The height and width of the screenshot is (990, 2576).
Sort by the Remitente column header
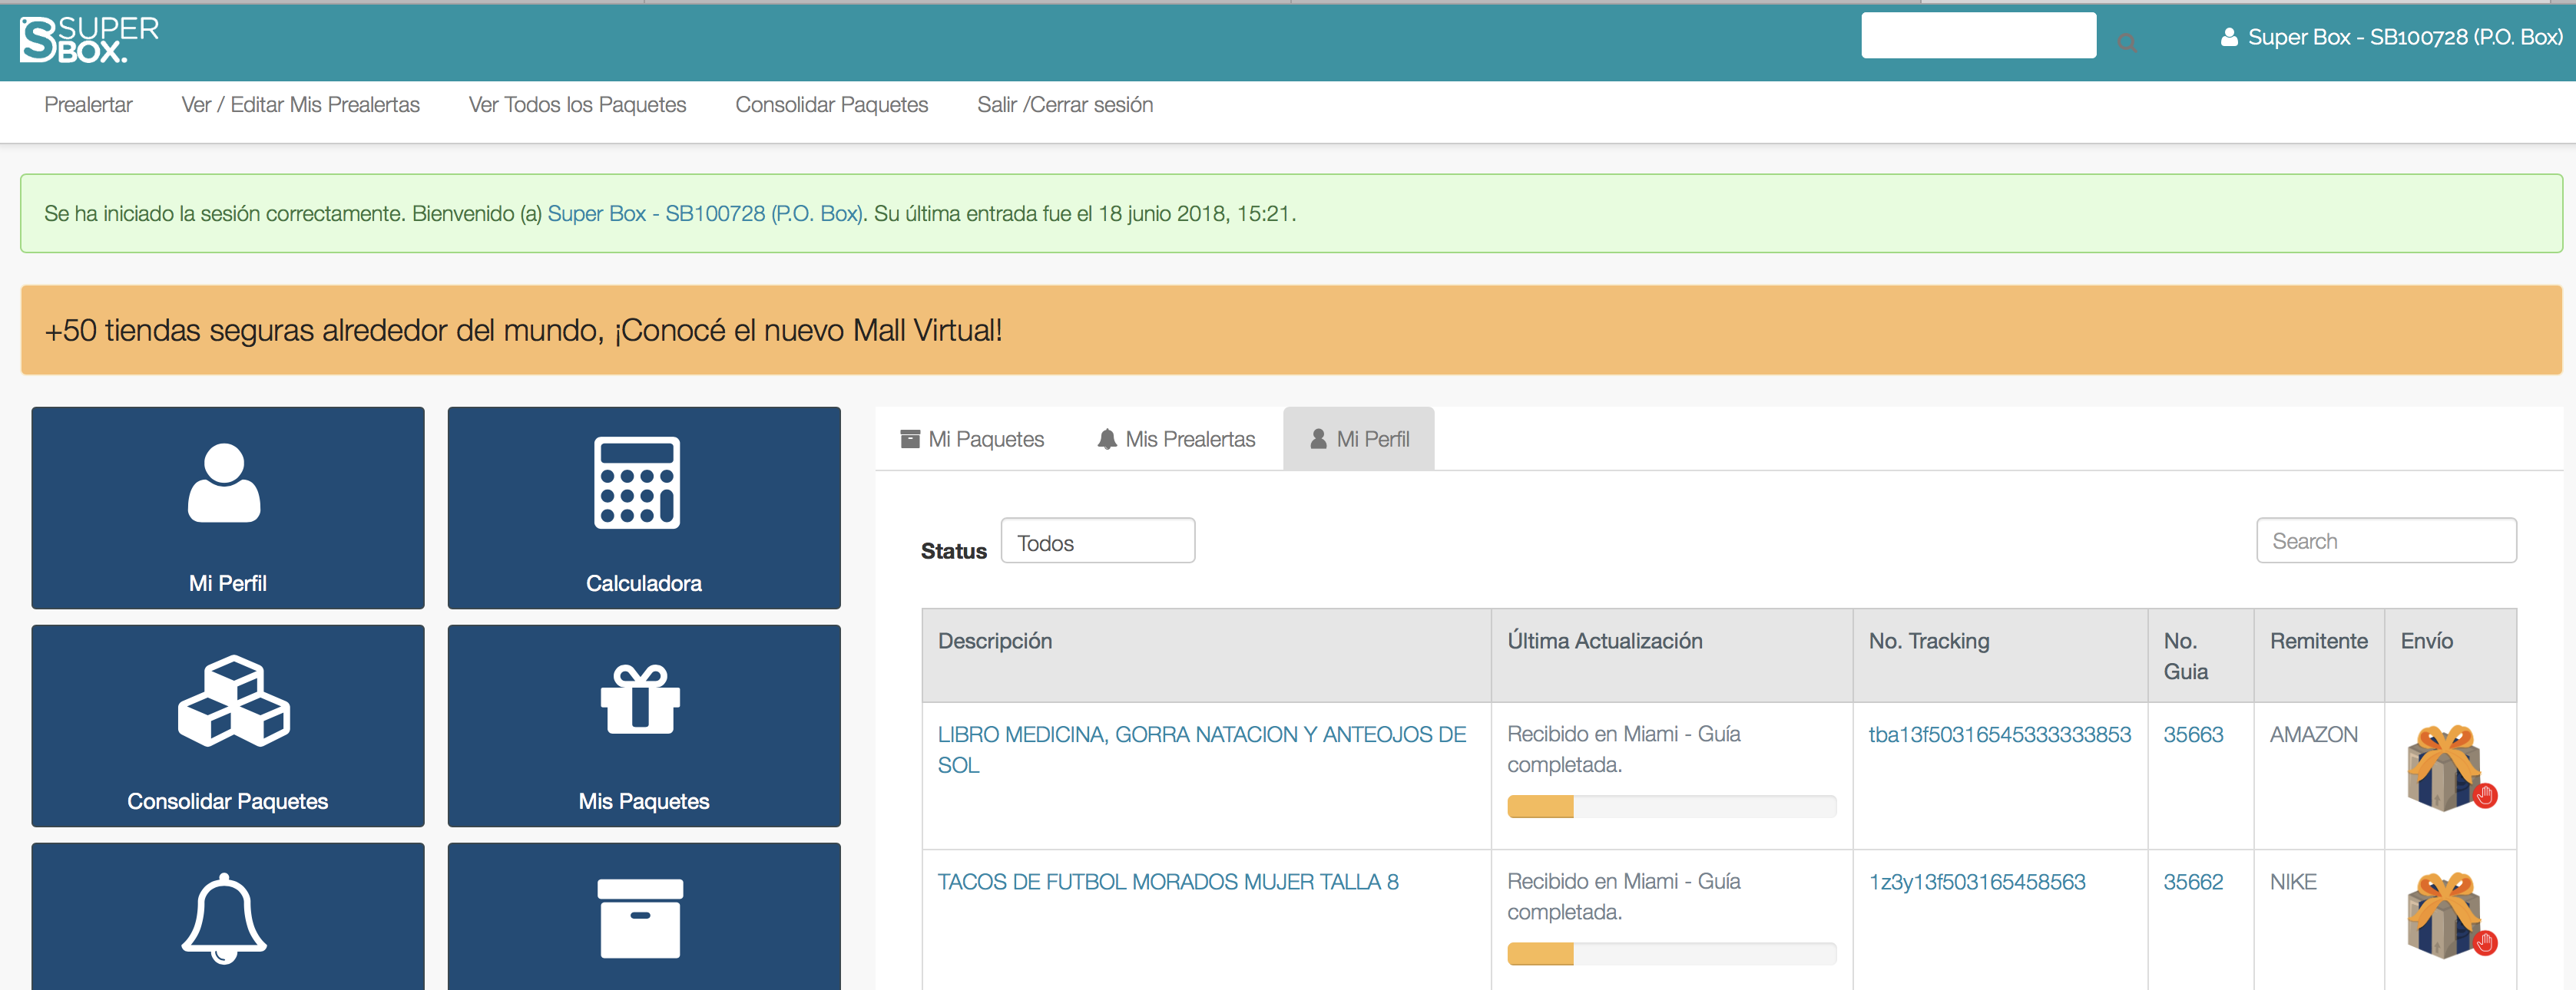2319,655
